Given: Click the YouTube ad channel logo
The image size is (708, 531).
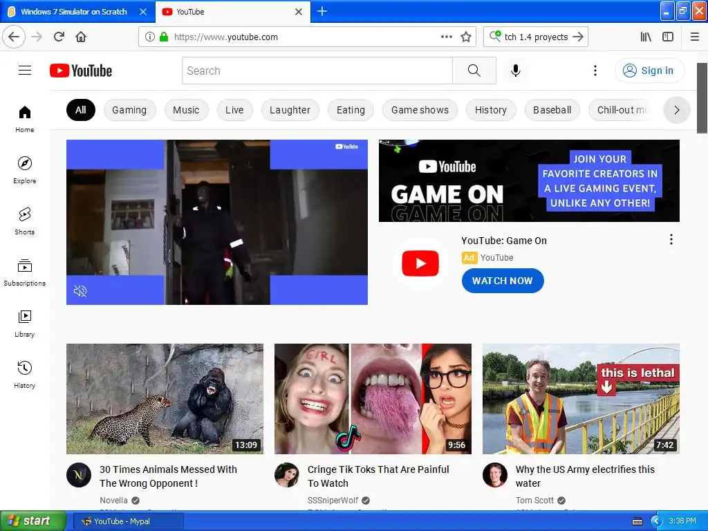Looking at the screenshot, I should (x=420, y=263).
